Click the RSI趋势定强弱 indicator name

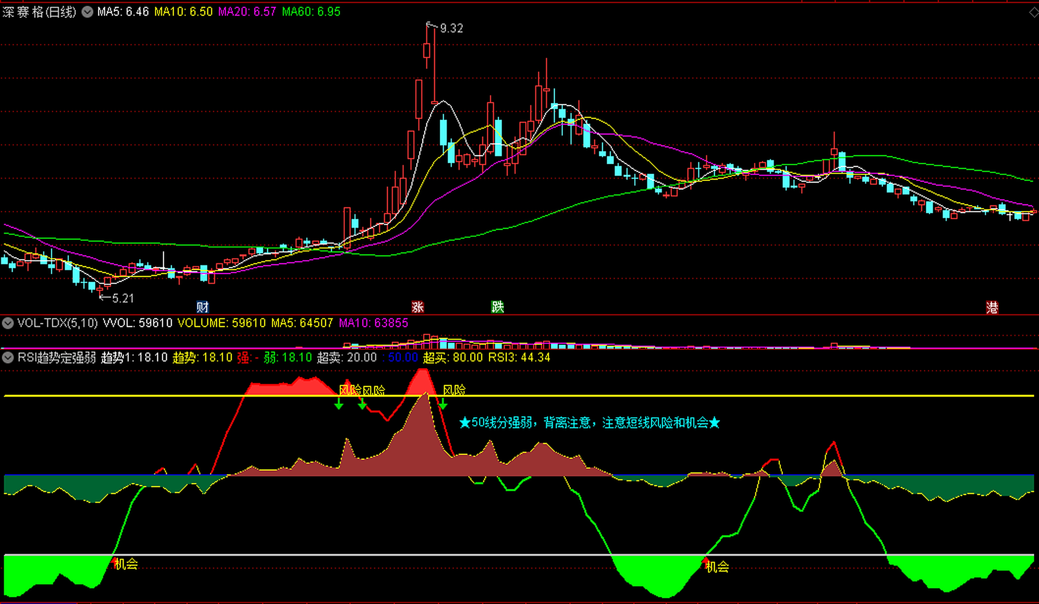[57, 358]
